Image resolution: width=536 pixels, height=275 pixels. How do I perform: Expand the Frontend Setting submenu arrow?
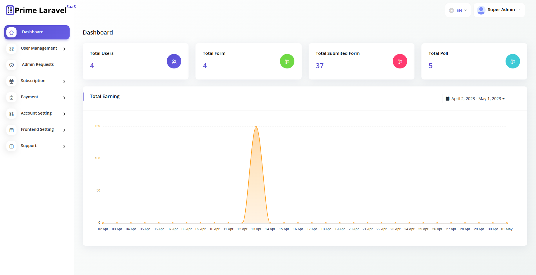64,130
